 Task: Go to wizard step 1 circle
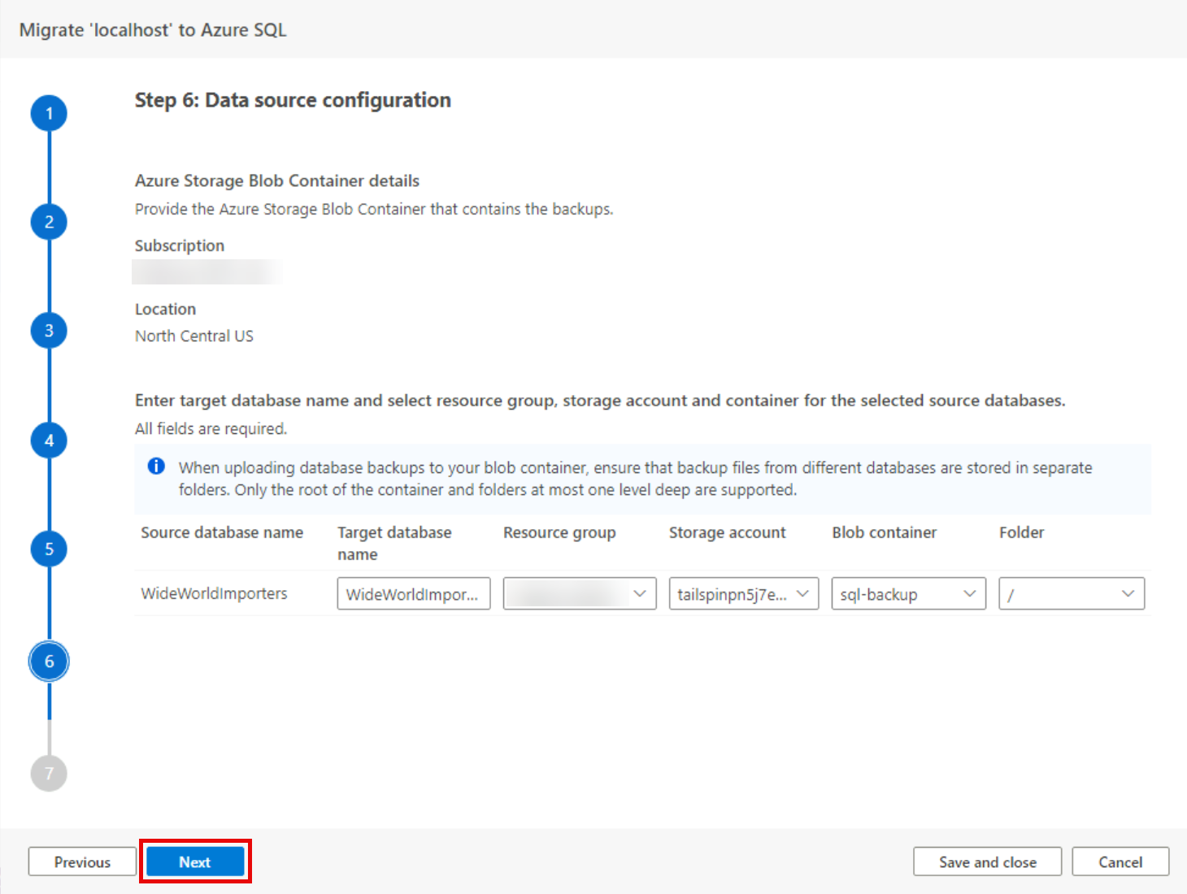click(49, 114)
